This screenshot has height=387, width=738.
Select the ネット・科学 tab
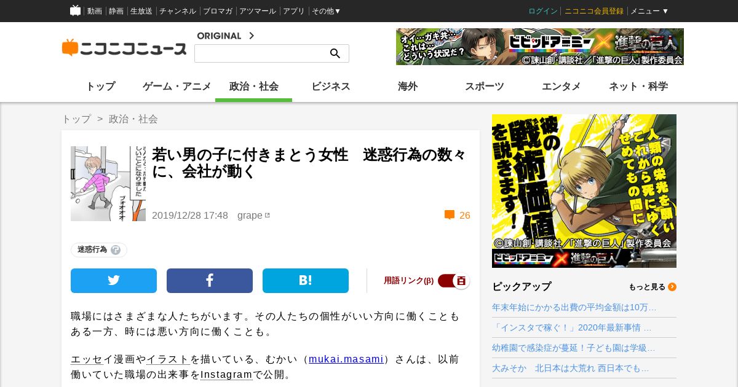pos(638,87)
